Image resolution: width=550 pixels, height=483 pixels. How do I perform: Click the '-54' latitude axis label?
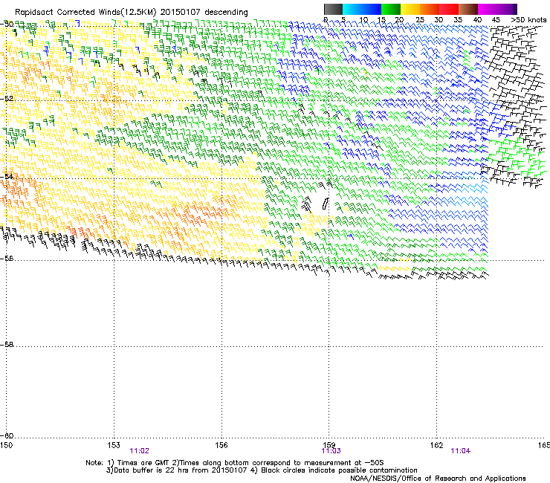pos(7,176)
